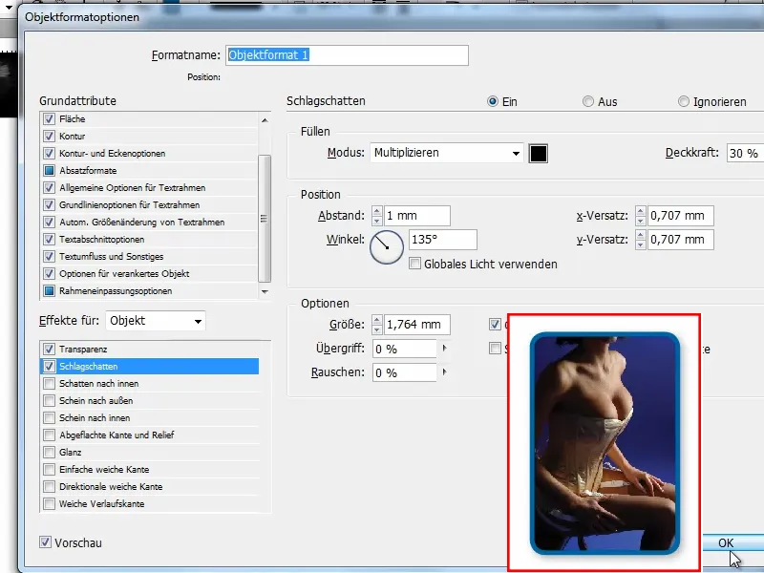
Task: Open Übergriff slider flyout arrow
Action: [x=444, y=349]
